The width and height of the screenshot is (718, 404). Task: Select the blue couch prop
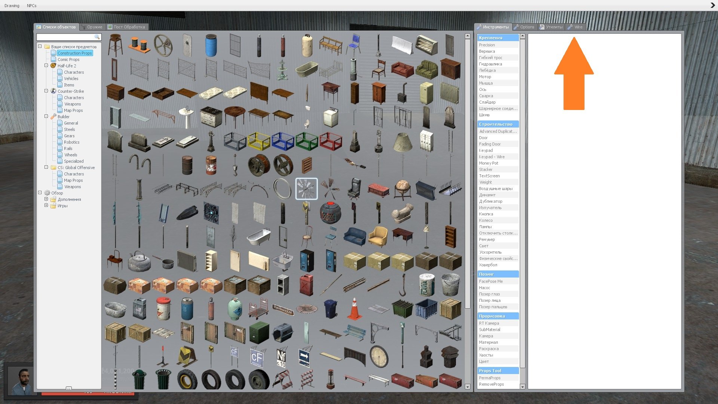pos(354,236)
